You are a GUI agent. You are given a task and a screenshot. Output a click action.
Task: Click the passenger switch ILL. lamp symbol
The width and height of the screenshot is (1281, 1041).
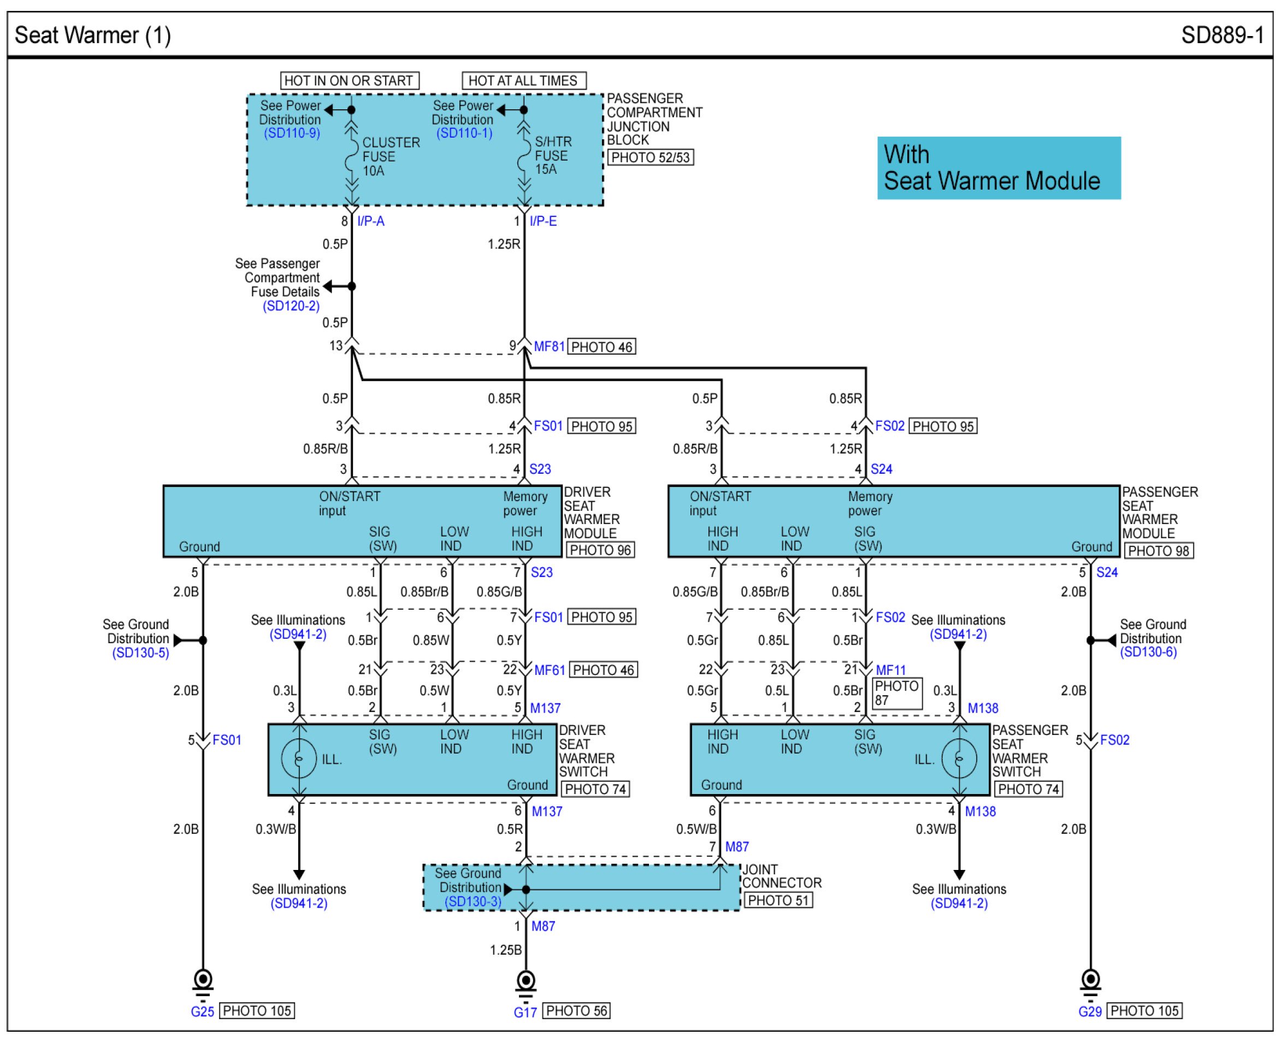point(959,758)
